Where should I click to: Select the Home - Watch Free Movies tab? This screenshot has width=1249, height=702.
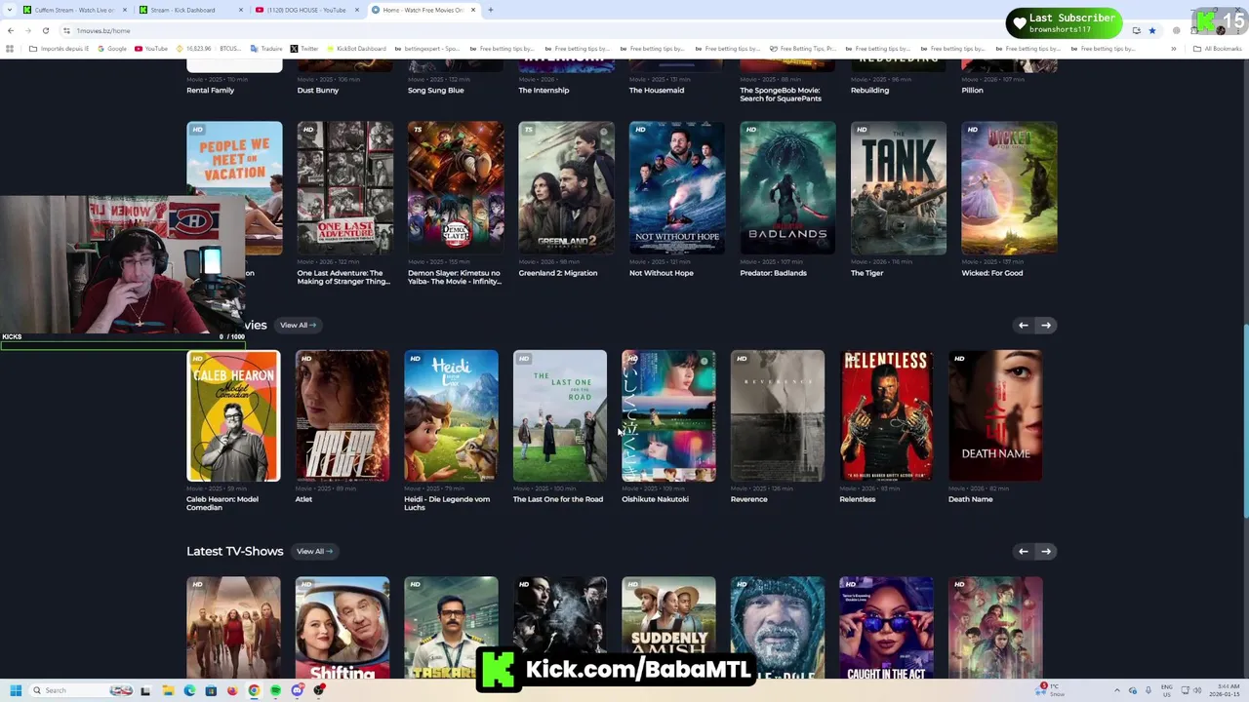coord(423,10)
